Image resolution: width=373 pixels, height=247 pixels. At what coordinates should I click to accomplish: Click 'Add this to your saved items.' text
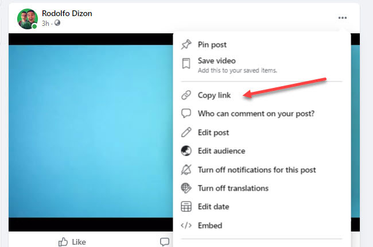(238, 70)
